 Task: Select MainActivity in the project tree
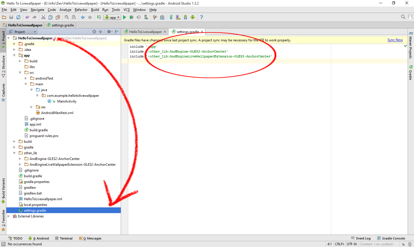[x=67, y=101]
